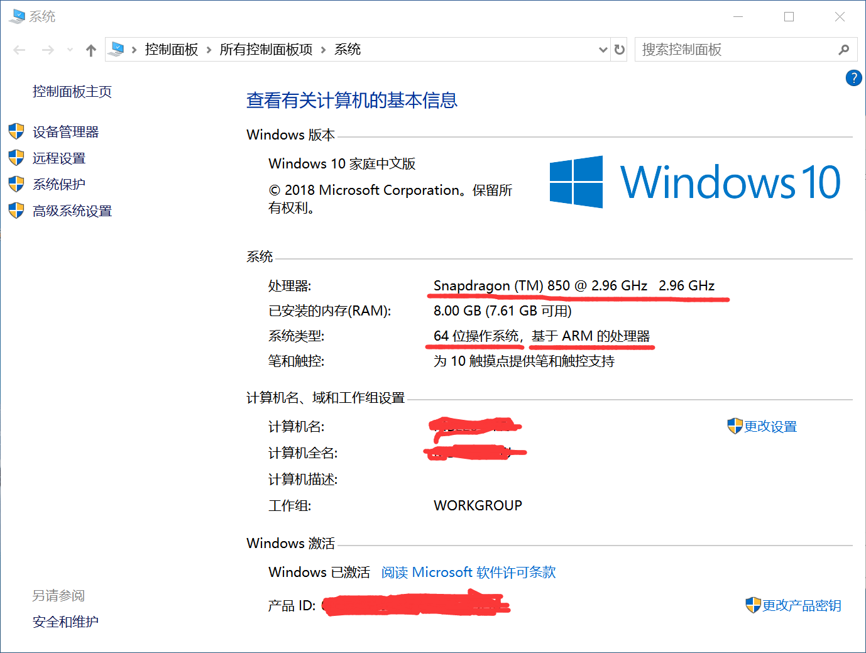Click the computer icon in address bar
Screen dimensions: 866x653
tap(117, 50)
